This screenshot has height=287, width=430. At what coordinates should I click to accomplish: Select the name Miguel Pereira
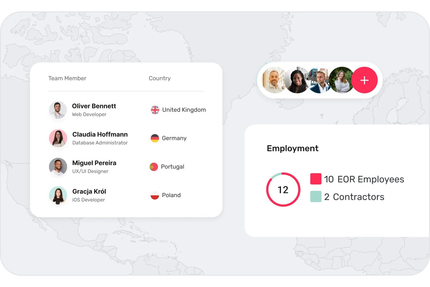coord(94,163)
